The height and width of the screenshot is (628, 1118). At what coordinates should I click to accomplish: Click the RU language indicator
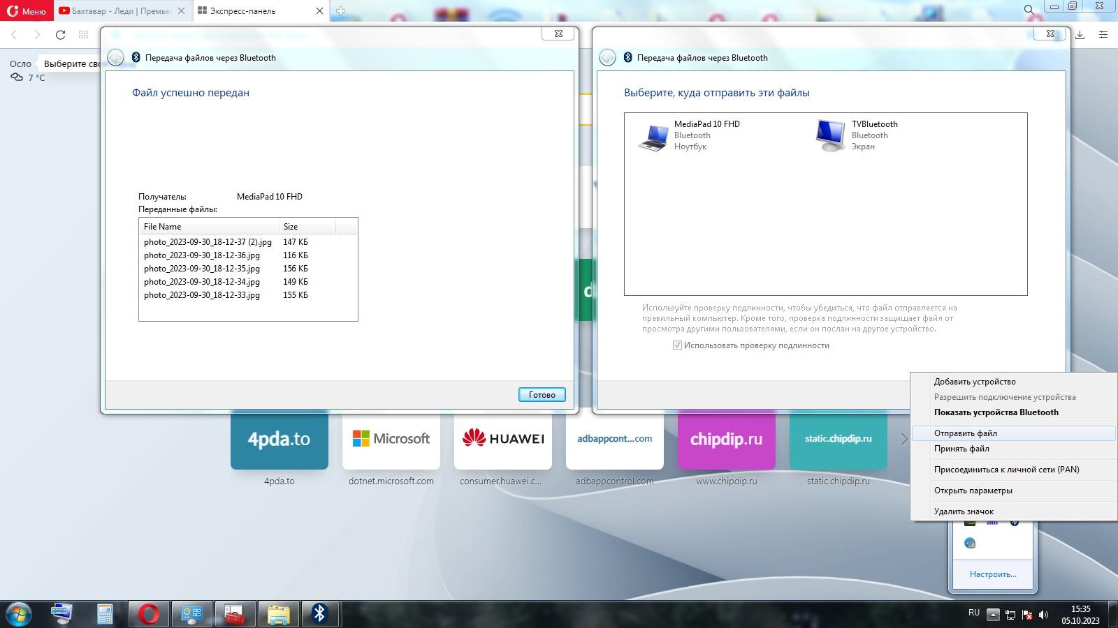[x=974, y=613]
